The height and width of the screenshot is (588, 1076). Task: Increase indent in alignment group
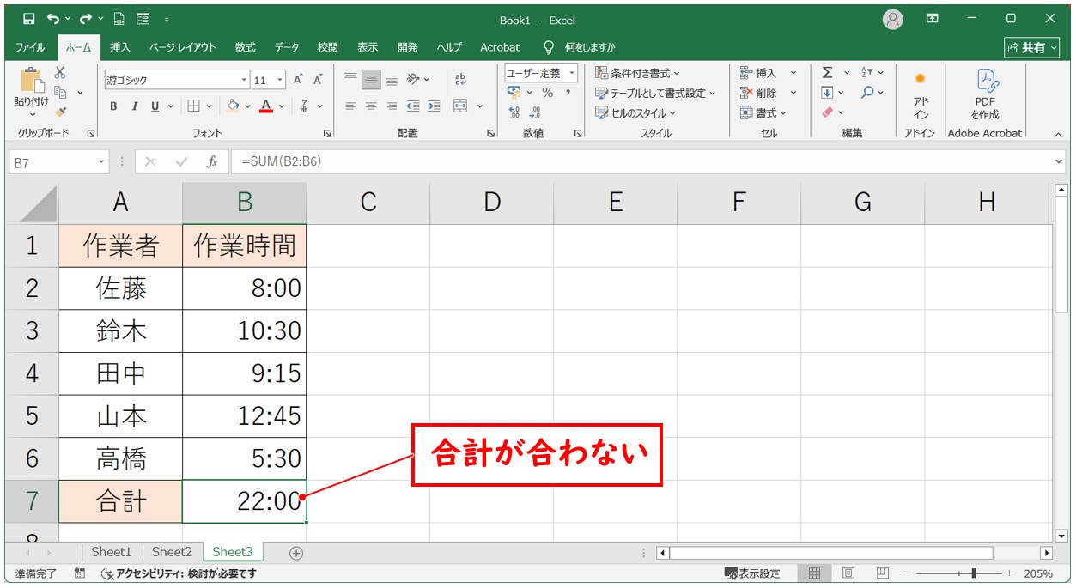[x=434, y=106]
